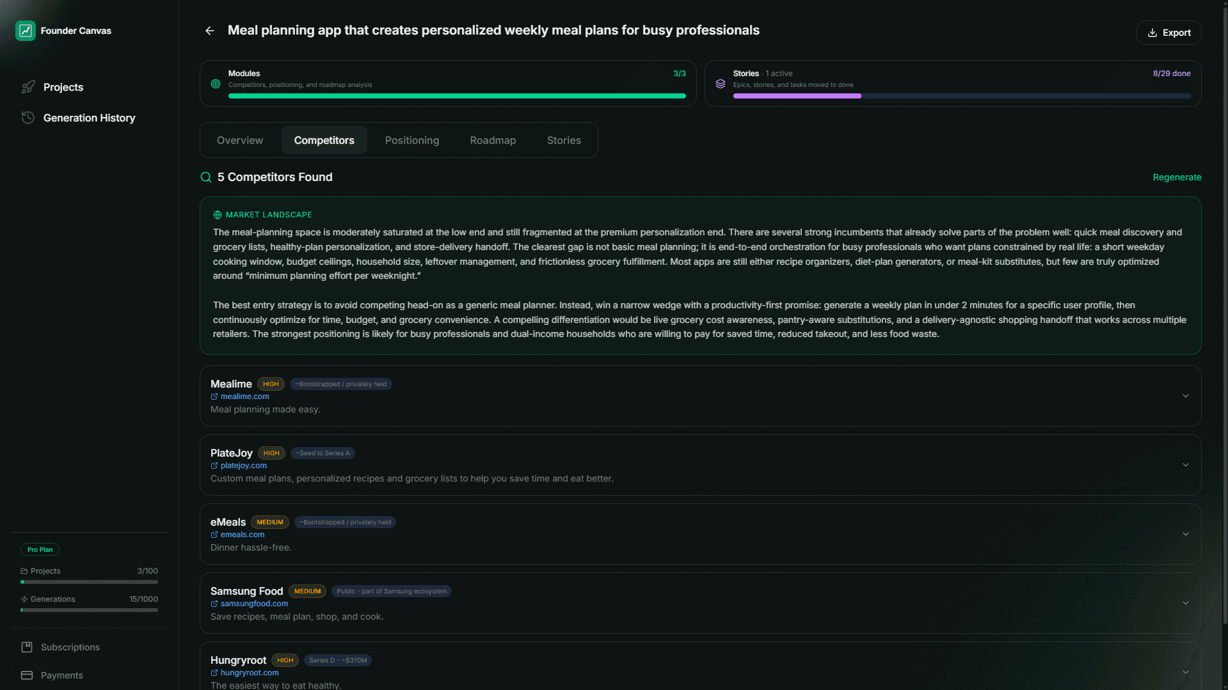The height and width of the screenshot is (690, 1228).
Task: Click the back arrow next to the project title
Action: click(x=209, y=30)
